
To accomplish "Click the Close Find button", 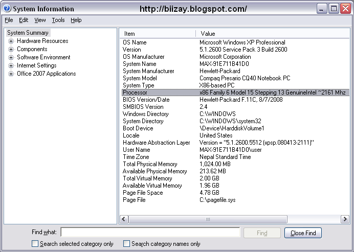I will [x=303, y=233].
